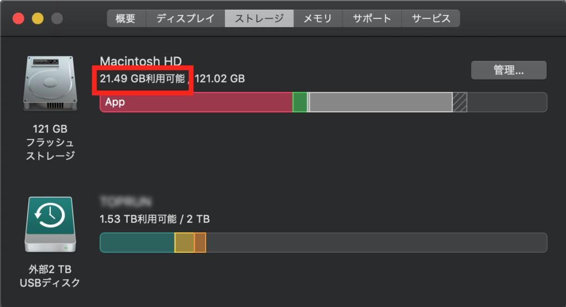Click the 1.53 TB利用可能 / 2 TB label
The image size is (566, 307).
(155, 219)
